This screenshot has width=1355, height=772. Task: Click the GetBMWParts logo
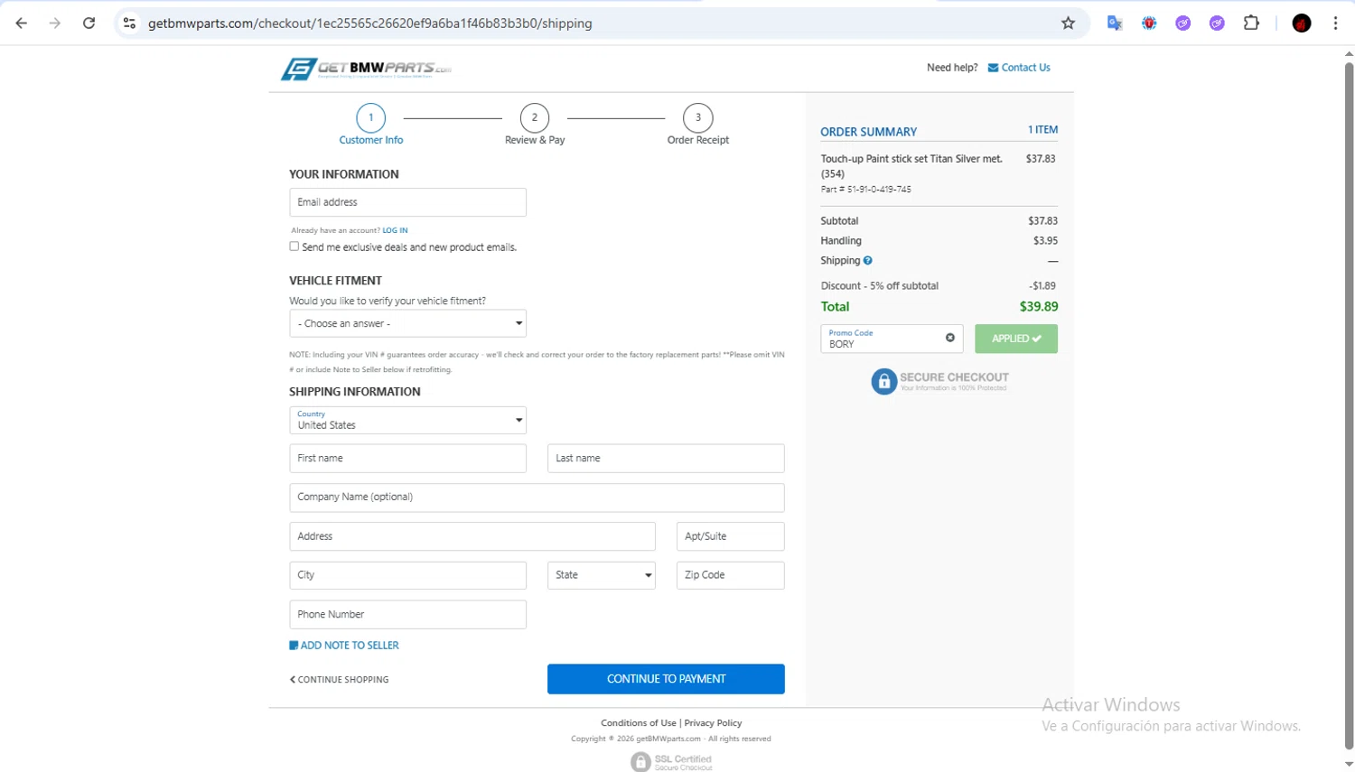pos(366,69)
